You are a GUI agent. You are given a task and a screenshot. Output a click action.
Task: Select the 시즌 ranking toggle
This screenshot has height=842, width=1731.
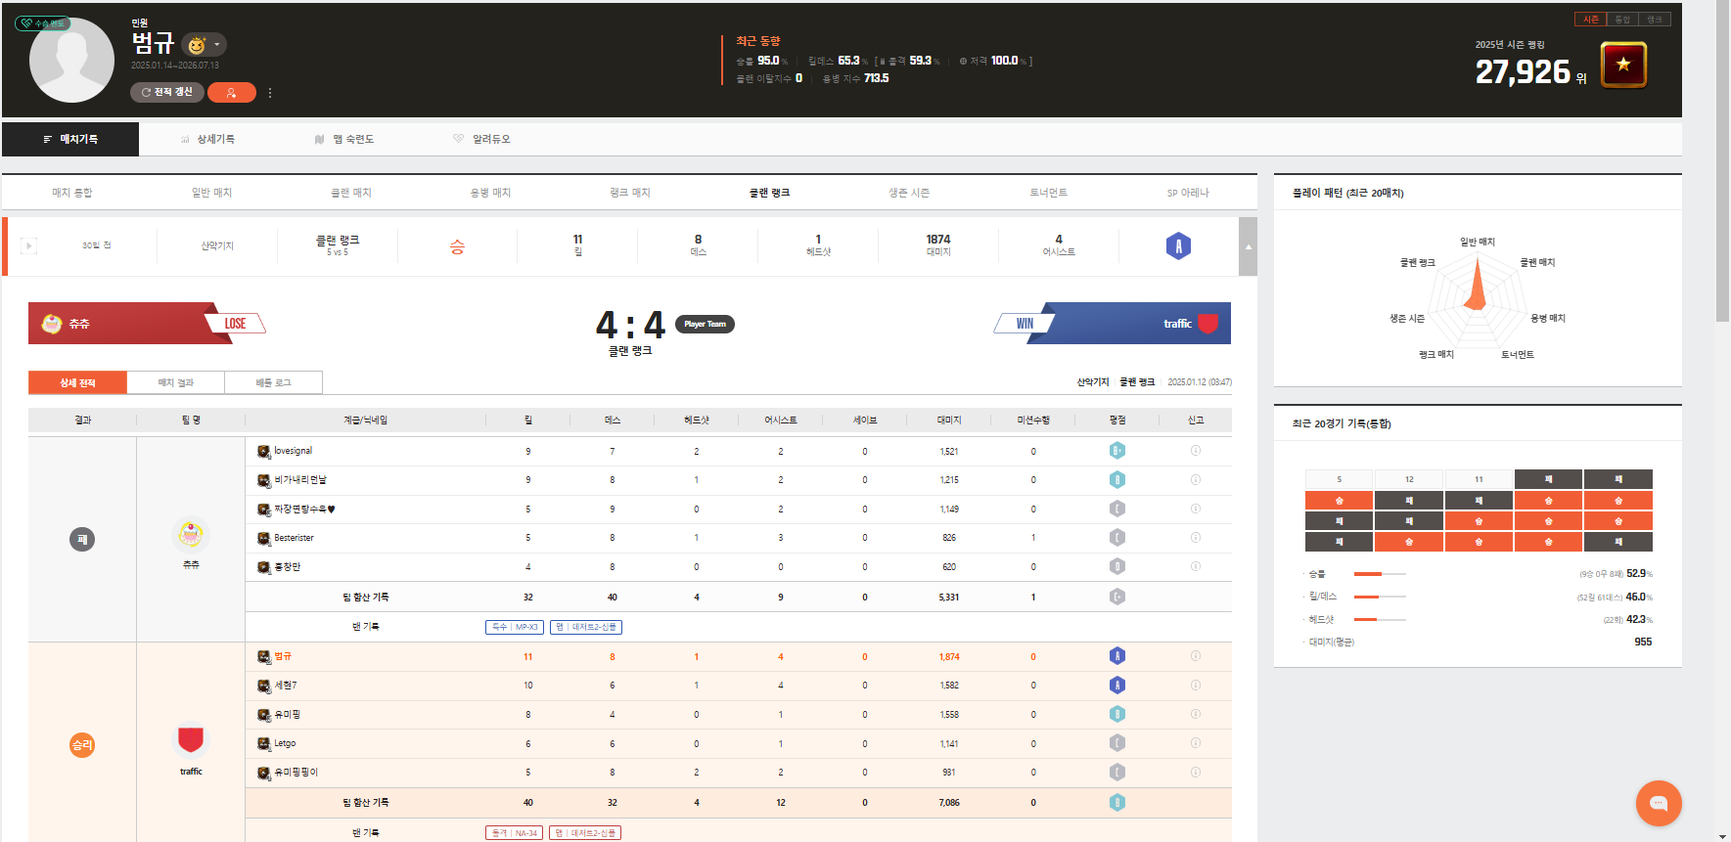tap(1590, 20)
